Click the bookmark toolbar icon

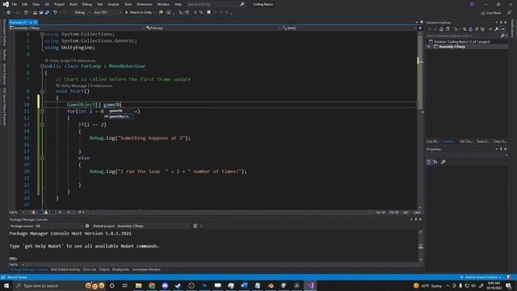[x=208, y=13]
